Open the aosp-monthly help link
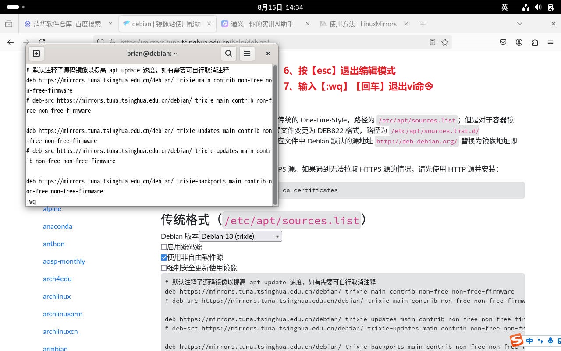The image size is (561, 351). tap(64, 261)
